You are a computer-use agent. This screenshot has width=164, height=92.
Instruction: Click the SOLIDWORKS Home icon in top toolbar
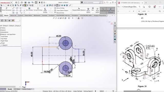point(16,2)
